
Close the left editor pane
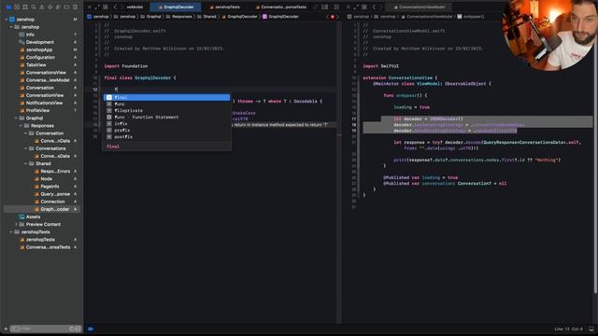tap(90, 7)
